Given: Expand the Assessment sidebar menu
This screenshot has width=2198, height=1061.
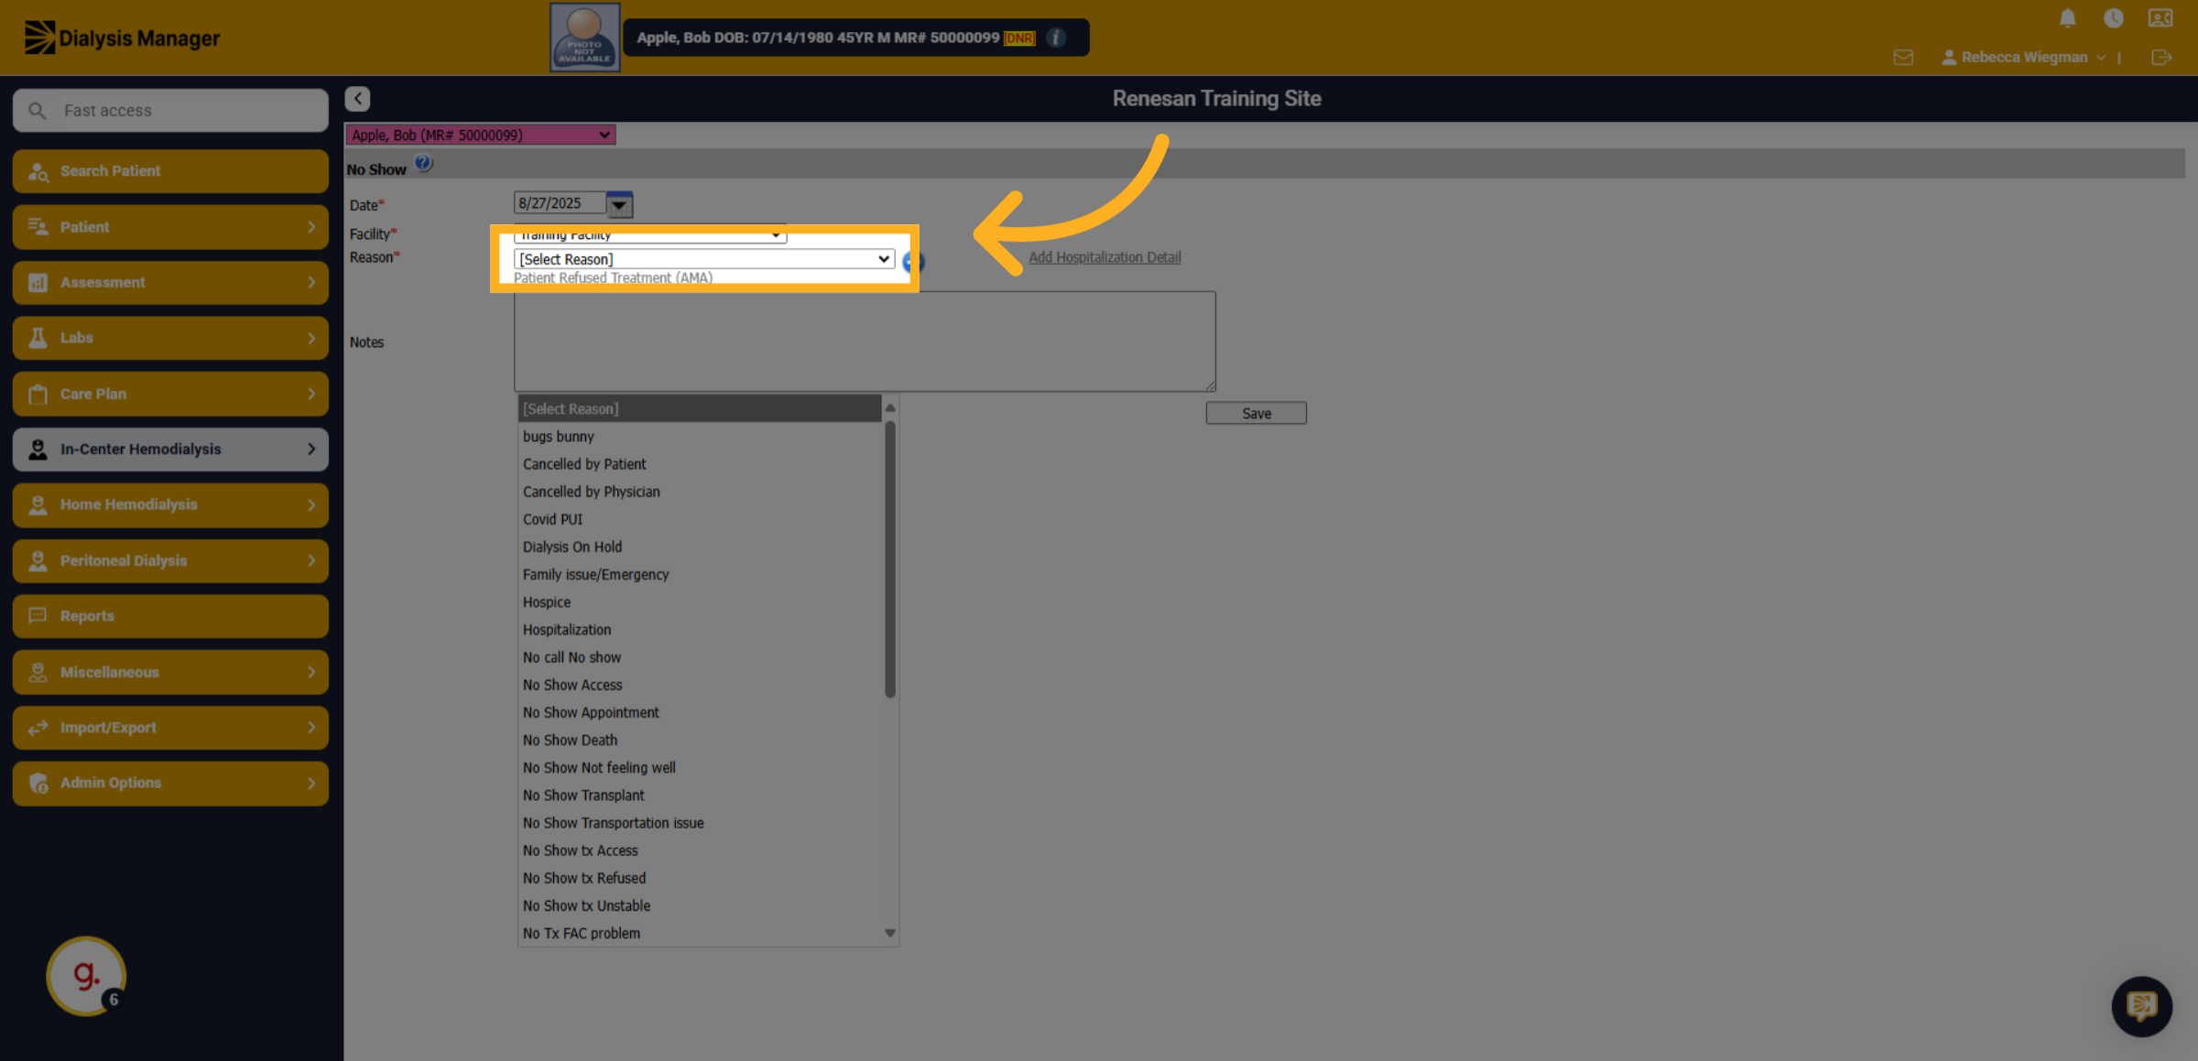Looking at the screenshot, I should (x=170, y=283).
